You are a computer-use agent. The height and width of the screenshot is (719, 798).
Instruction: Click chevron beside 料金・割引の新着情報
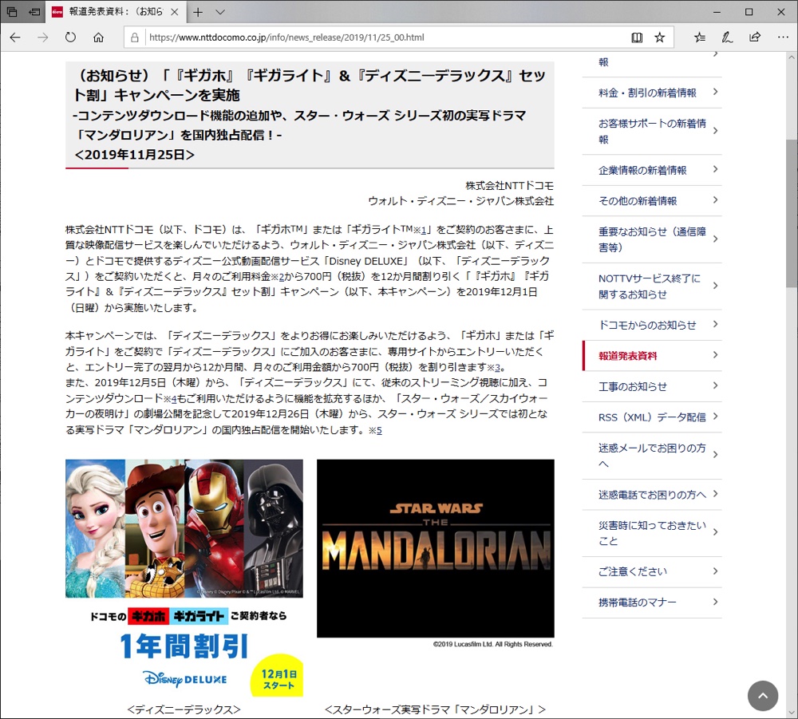tap(715, 92)
